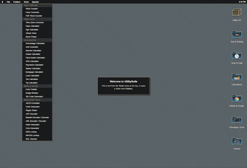The height and width of the screenshot is (168, 247).
Task: Choose Cron Generator
Action: pyautogui.click(x=37, y=128)
